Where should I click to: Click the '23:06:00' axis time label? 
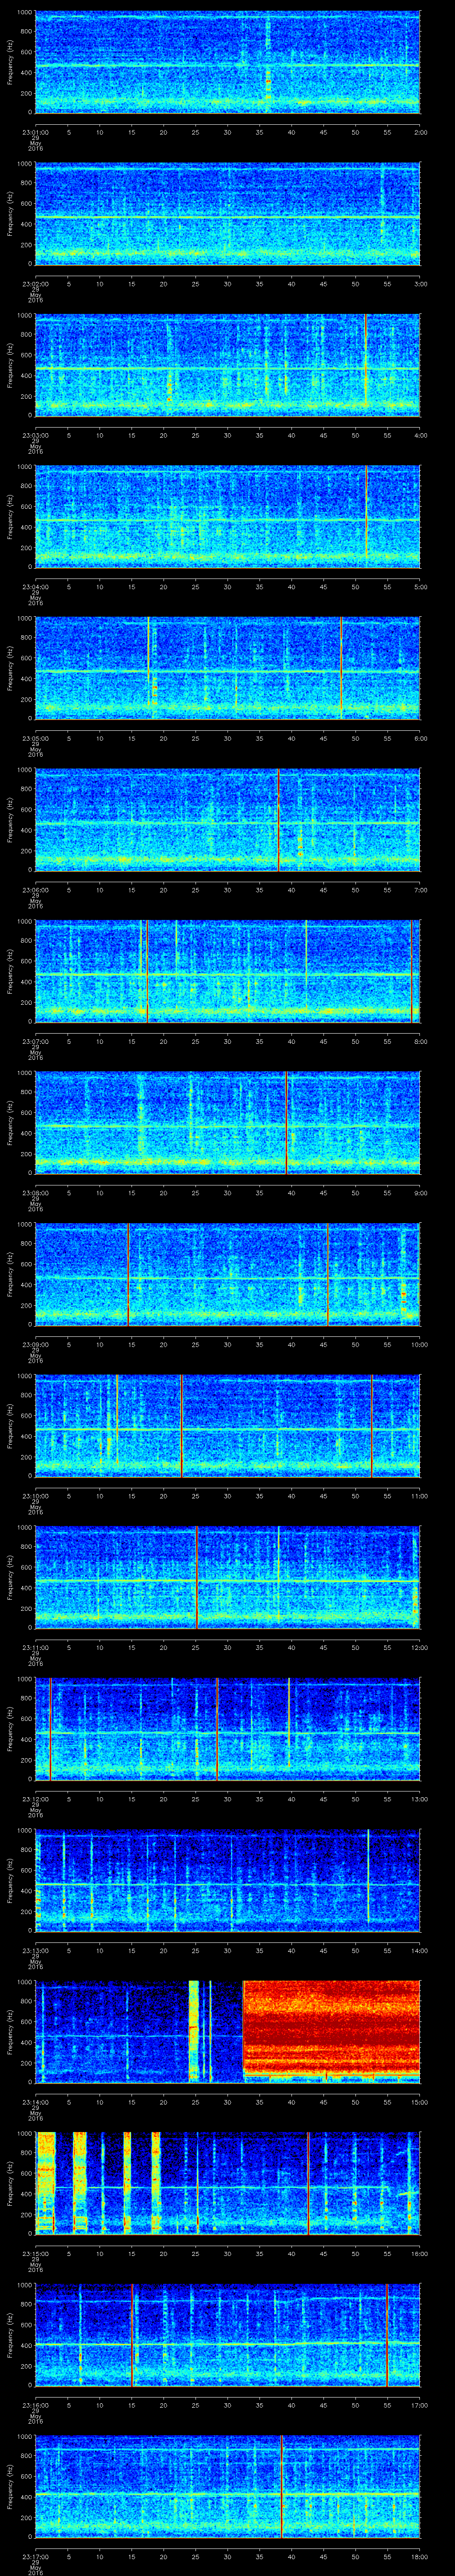pyautogui.click(x=35, y=890)
